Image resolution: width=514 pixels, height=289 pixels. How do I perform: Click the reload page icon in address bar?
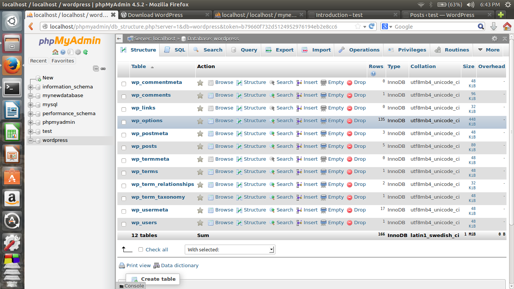(x=371, y=26)
